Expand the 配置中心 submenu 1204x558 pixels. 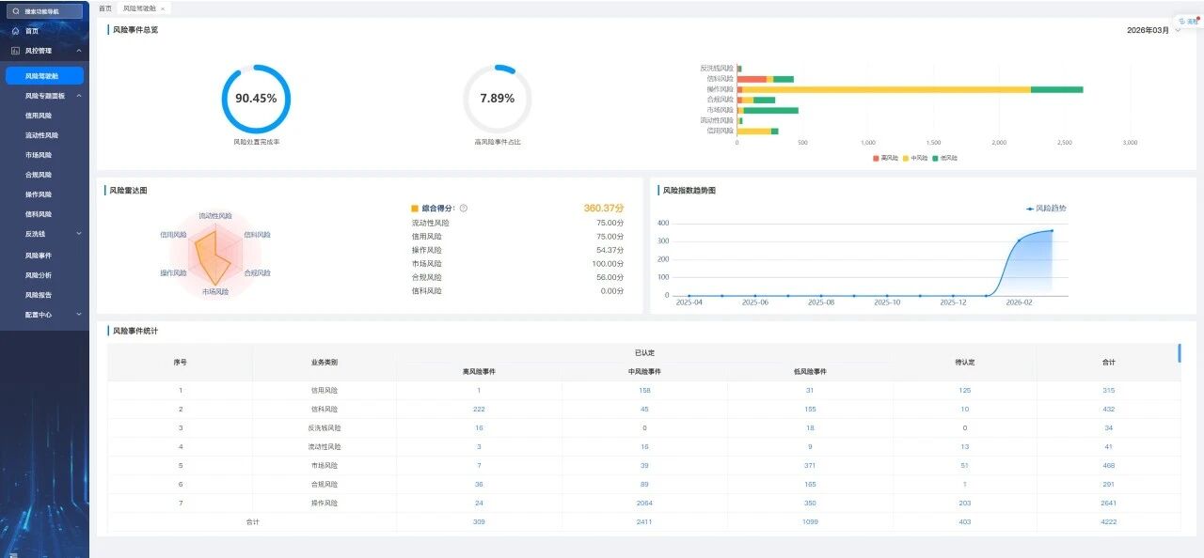click(79, 315)
